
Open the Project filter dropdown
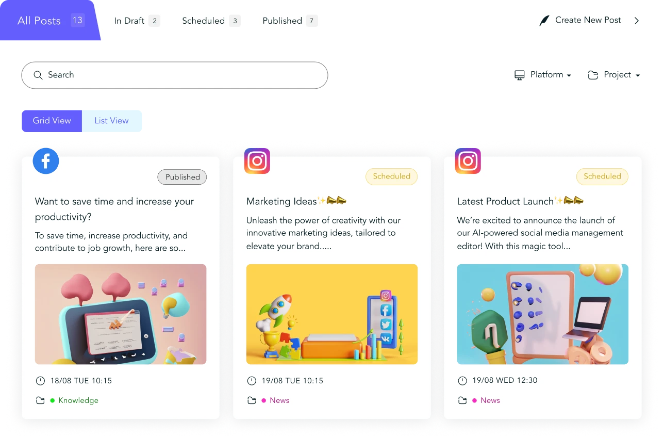pos(614,75)
